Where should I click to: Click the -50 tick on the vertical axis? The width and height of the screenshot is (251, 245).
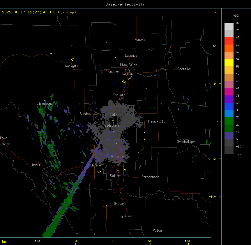(x=214, y=159)
